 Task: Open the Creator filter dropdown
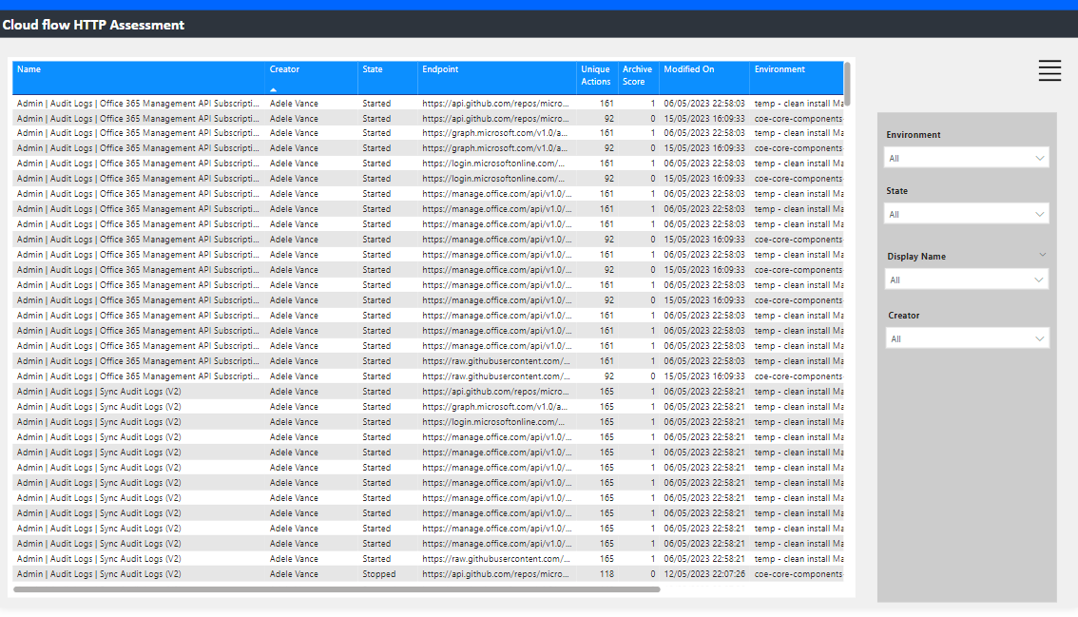point(966,337)
